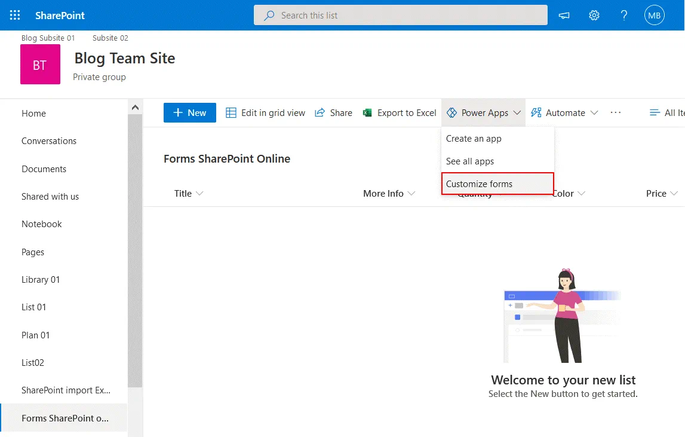Click the Share toolbar button
This screenshot has width=685, height=437.
point(333,113)
